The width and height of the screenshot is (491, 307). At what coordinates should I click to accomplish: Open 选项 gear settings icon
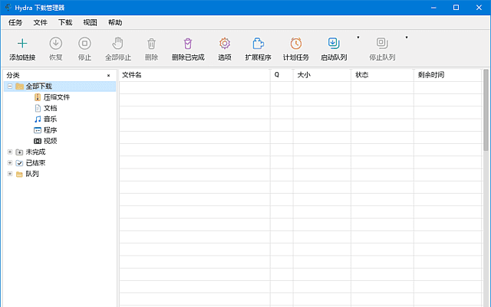[225, 44]
